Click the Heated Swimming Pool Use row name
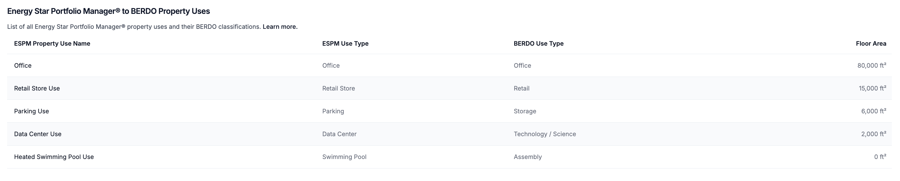This screenshot has width=900, height=181. (54, 157)
